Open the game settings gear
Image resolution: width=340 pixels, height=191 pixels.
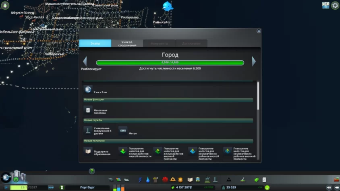tap(335, 5)
